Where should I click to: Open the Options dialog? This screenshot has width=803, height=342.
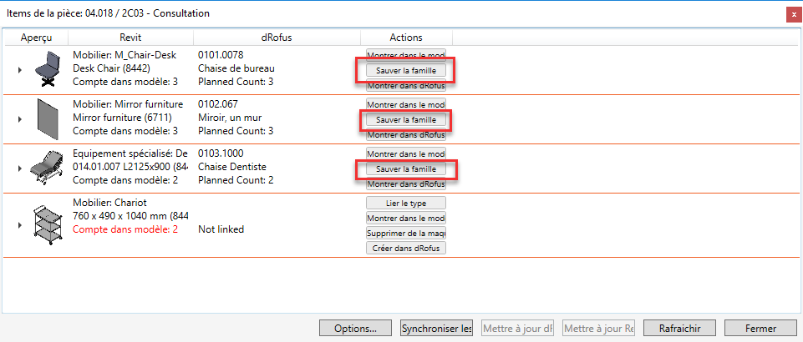point(356,328)
